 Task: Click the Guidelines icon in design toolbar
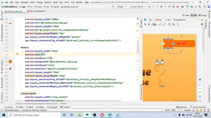tap(178, 24)
